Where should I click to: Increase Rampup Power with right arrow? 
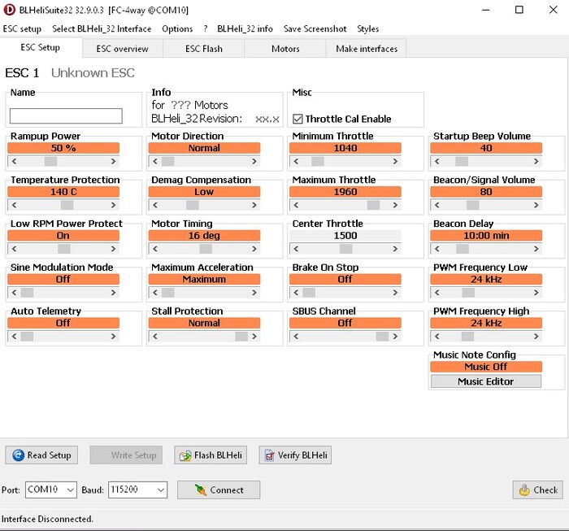[114, 161]
